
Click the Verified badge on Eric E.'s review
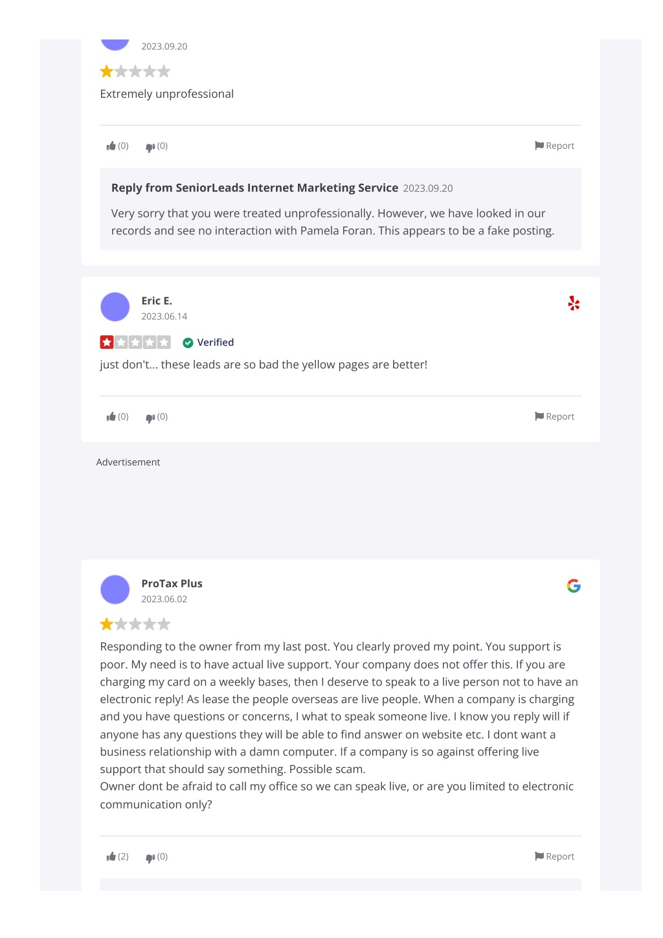point(208,342)
